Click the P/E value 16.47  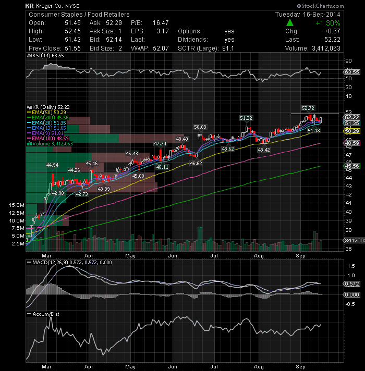(x=161, y=23)
